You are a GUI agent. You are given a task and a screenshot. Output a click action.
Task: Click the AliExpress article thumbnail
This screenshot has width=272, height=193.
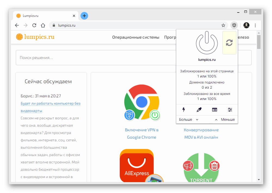click(141, 166)
